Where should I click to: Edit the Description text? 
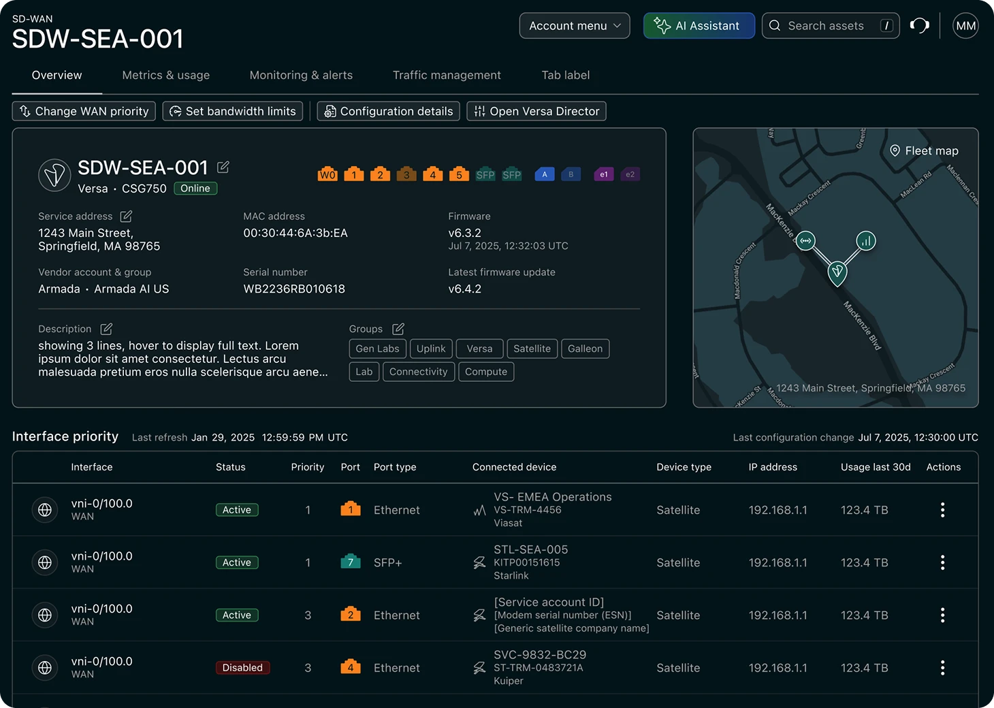pos(106,329)
